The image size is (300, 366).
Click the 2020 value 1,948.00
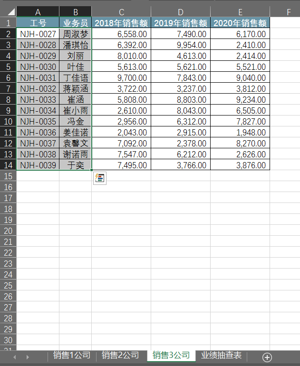coord(240,132)
